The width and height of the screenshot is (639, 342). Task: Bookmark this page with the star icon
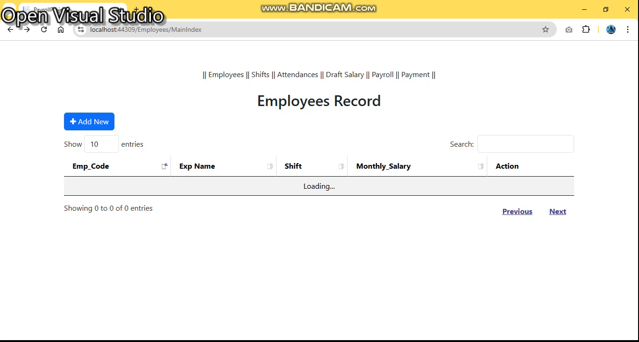pyautogui.click(x=545, y=29)
